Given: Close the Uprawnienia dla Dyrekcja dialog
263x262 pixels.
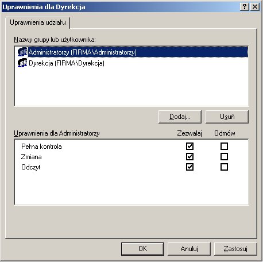Looking at the screenshot, I should pyautogui.click(x=255, y=7).
